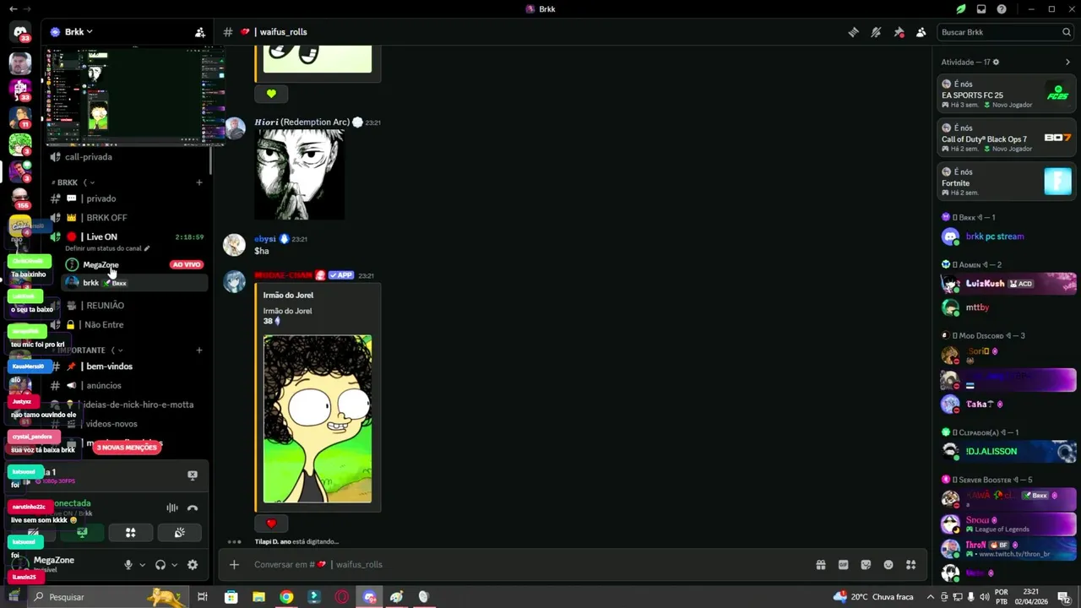This screenshot has height=608, width=1081.
Task: Click the AO VIVO live badge
Action: point(187,265)
